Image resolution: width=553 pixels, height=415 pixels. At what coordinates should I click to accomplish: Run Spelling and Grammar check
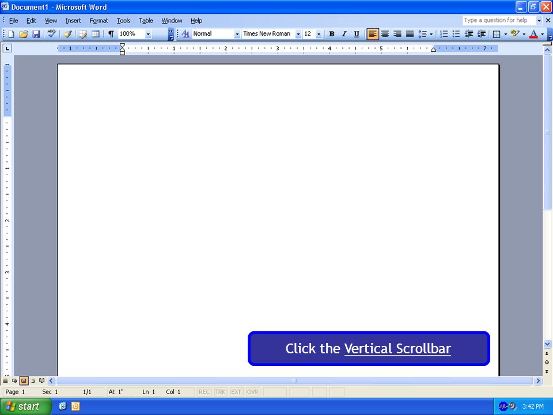[x=52, y=34]
